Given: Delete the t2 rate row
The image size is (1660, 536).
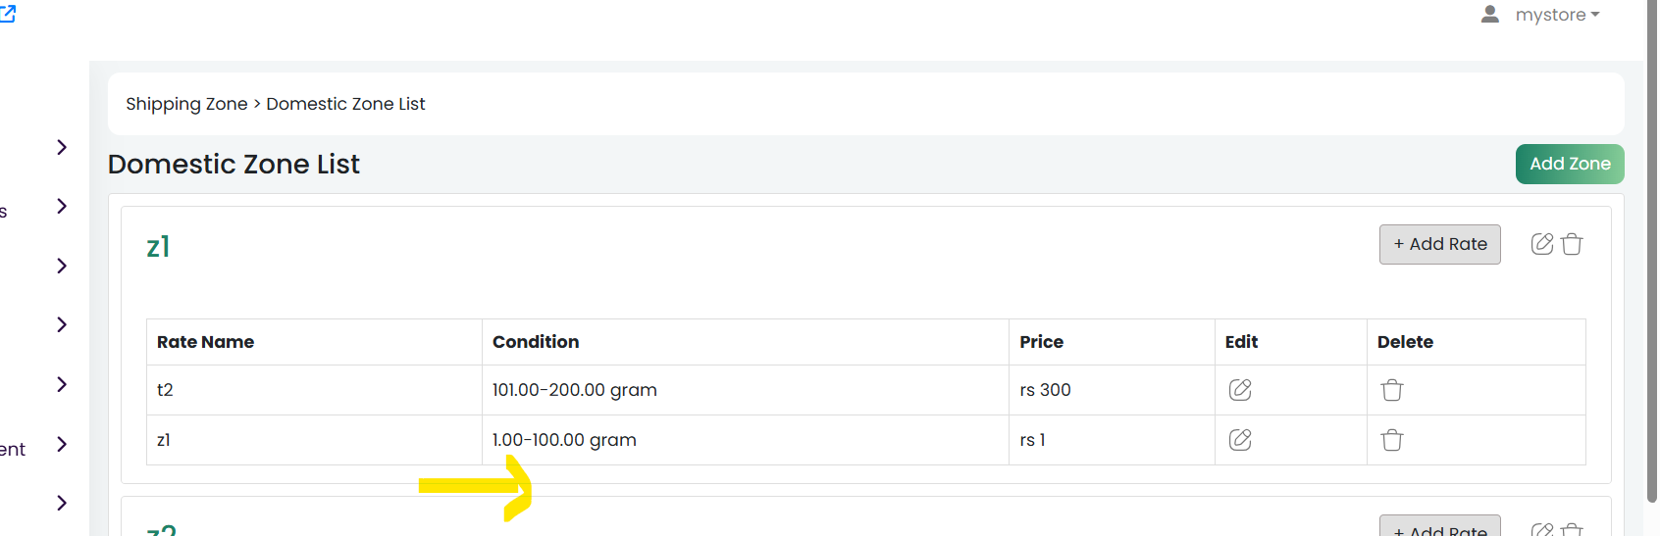Looking at the screenshot, I should tap(1392, 390).
